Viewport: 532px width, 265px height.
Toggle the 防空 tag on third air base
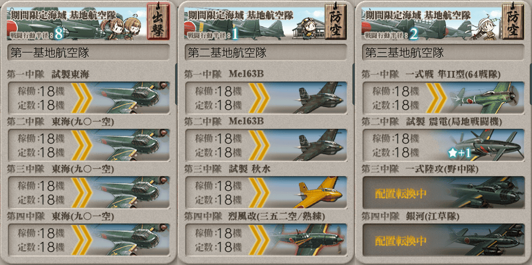point(513,21)
